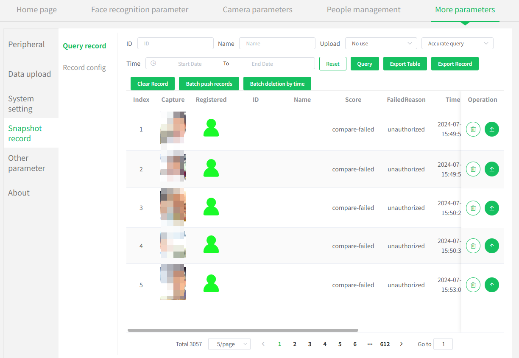Delete snapshot record in row 3
The width and height of the screenshot is (519, 358).
tap(473, 208)
